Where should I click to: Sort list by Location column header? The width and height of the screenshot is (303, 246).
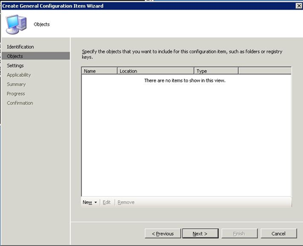coord(156,71)
